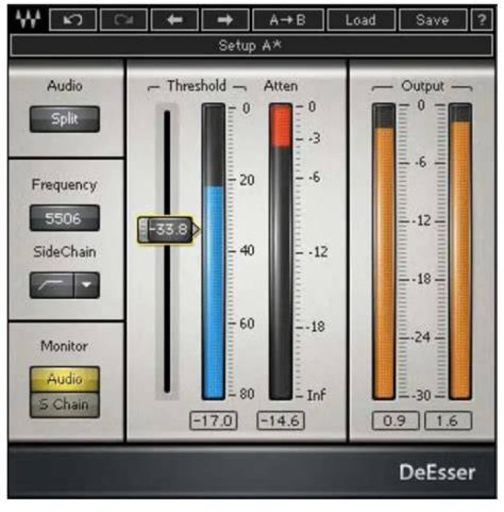Click the right Output level meter
The width and height of the screenshot is (504, 512).
pyautogui.click(x=461, y=251)
